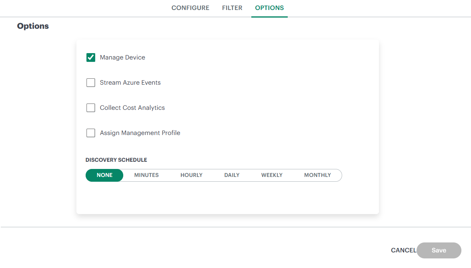Select NONE for discovery schedule
The image size is (471, 268).
click(104, 175)
